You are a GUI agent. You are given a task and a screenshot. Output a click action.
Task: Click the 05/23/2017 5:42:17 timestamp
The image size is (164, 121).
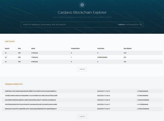[x=104, y=104]
